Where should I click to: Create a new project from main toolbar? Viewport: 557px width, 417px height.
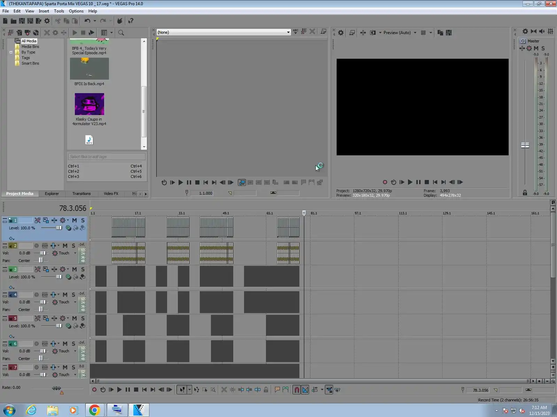(x=5, y=21)
